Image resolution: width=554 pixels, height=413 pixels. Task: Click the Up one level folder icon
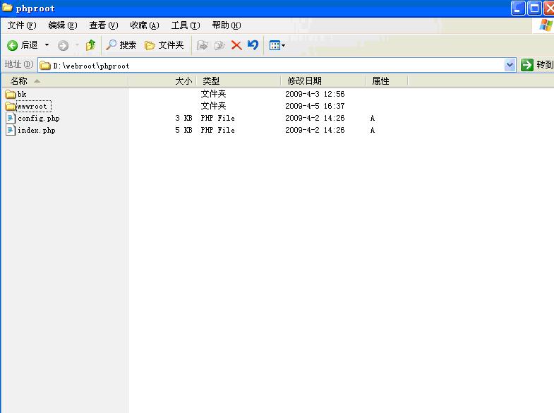point(90,45)
